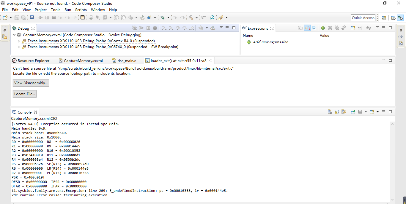Click the pencil annotation icon in main toolbar

point(221,17)
